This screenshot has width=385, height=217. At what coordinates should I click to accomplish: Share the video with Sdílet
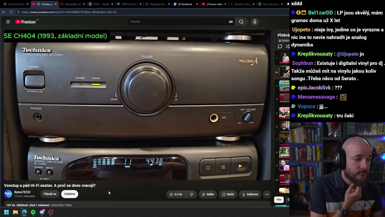pyautogui.click(x=208, y=194)
